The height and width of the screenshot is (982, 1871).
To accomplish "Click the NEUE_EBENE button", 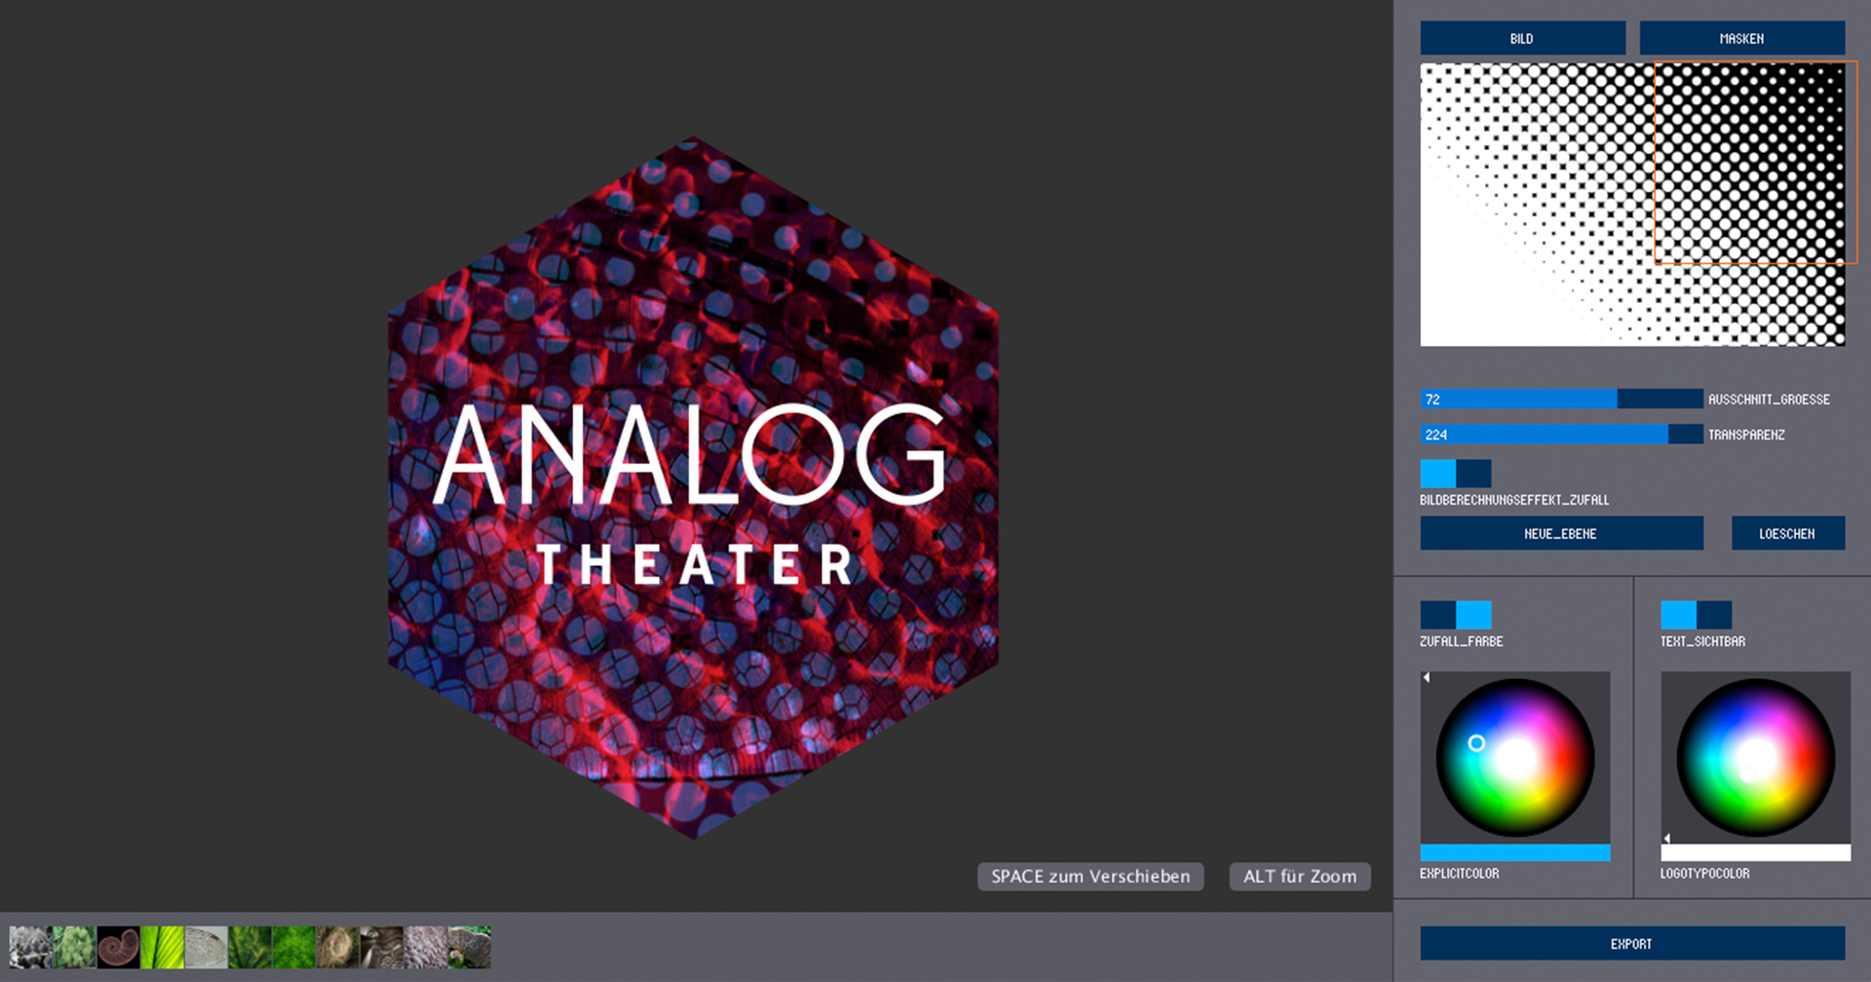I will point(1561,533).
